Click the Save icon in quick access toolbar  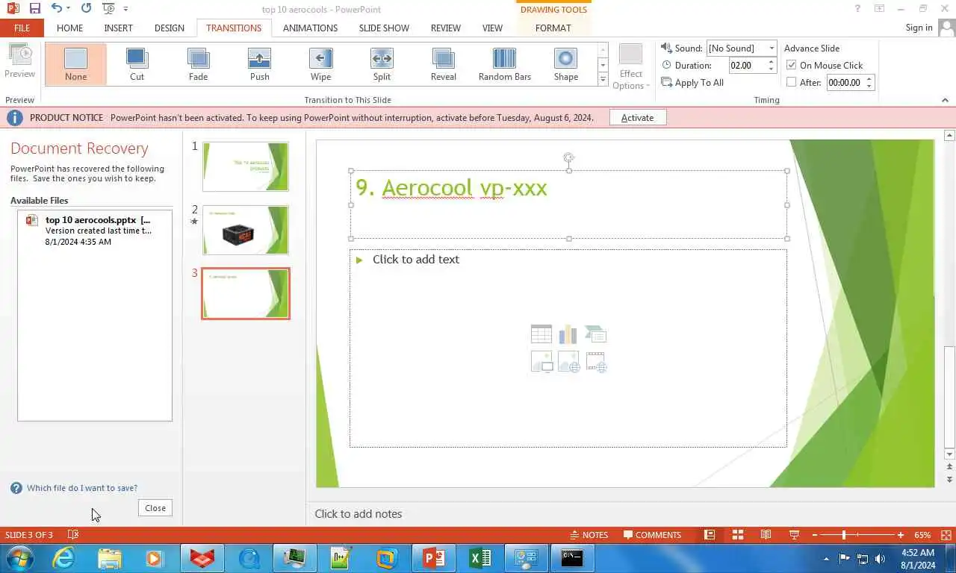click(34, 9)
